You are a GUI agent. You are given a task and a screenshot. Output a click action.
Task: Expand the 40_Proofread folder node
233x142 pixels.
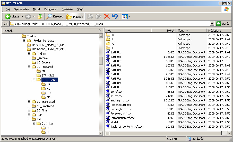click(29, 106)
